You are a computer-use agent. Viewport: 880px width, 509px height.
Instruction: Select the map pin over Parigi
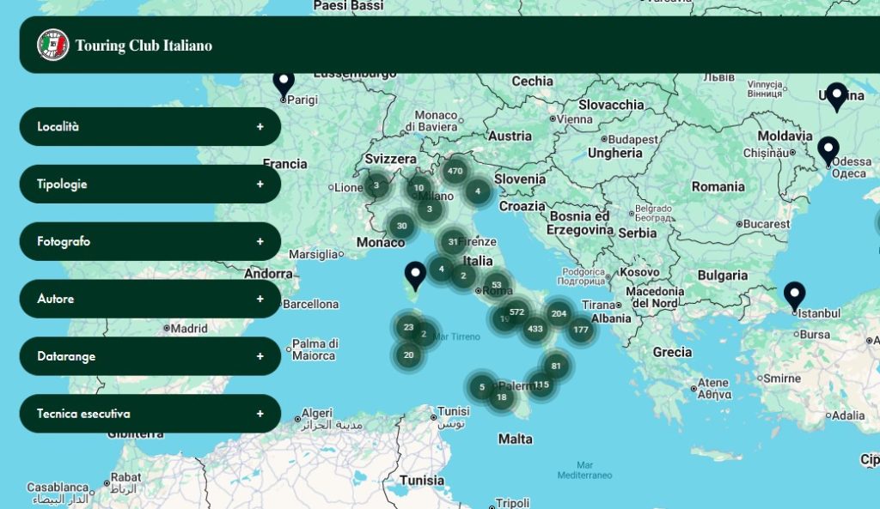coord(284,82)
